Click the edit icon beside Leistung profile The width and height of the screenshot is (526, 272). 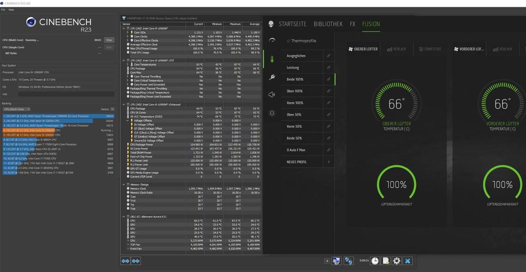click(329, 67)
